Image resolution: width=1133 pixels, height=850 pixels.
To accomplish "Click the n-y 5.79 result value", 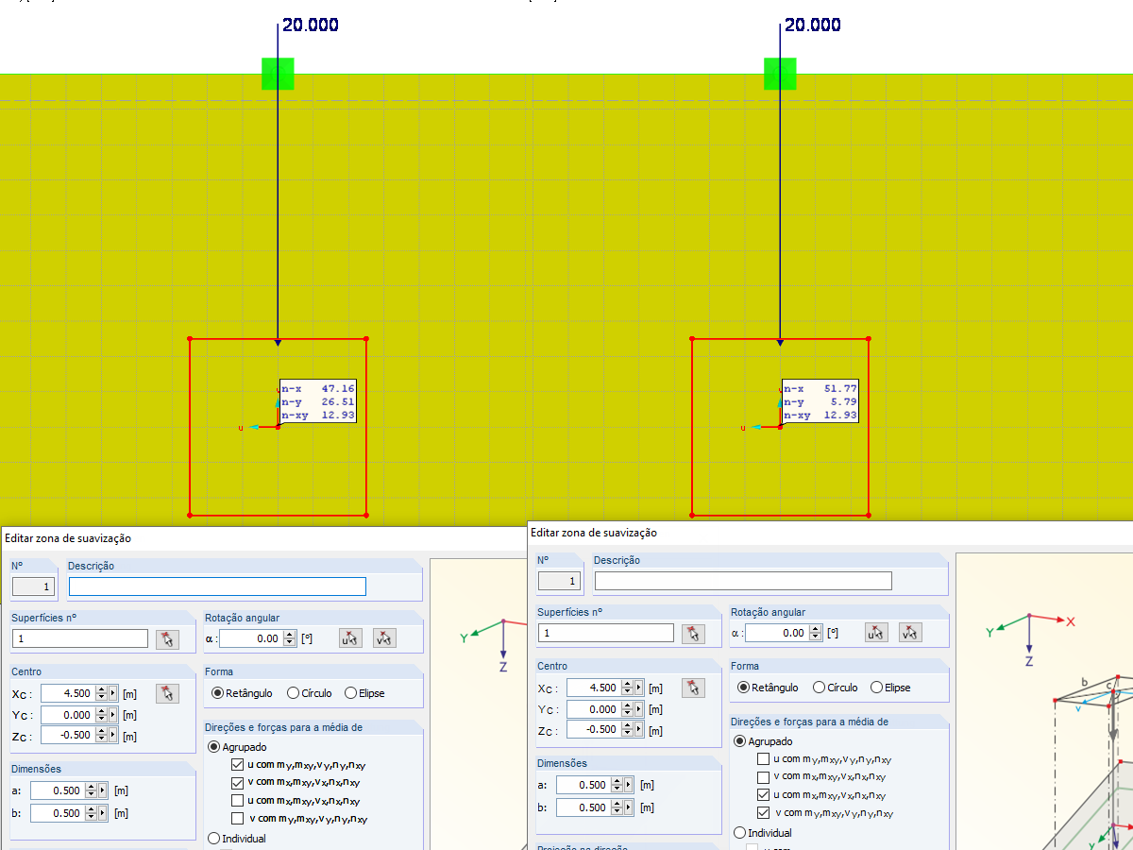I will [x=844, y=401].
